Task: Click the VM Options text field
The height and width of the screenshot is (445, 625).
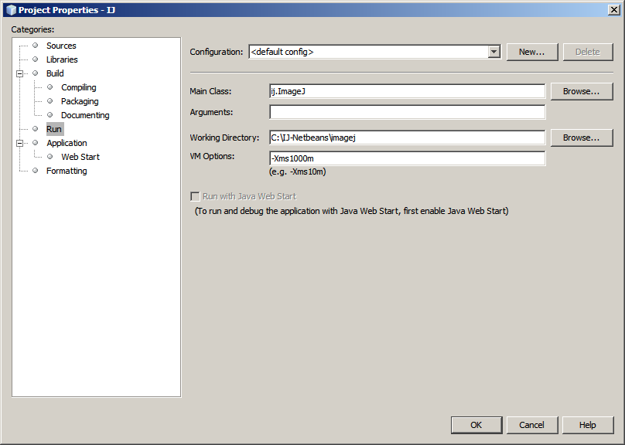Action: tap(407, 158)
